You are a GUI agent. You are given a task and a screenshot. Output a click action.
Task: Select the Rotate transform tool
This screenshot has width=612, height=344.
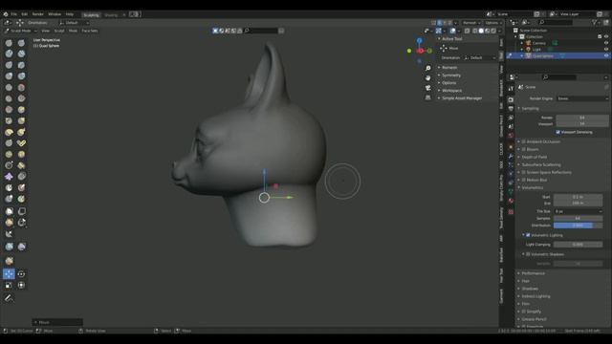[x=21, y=274]
